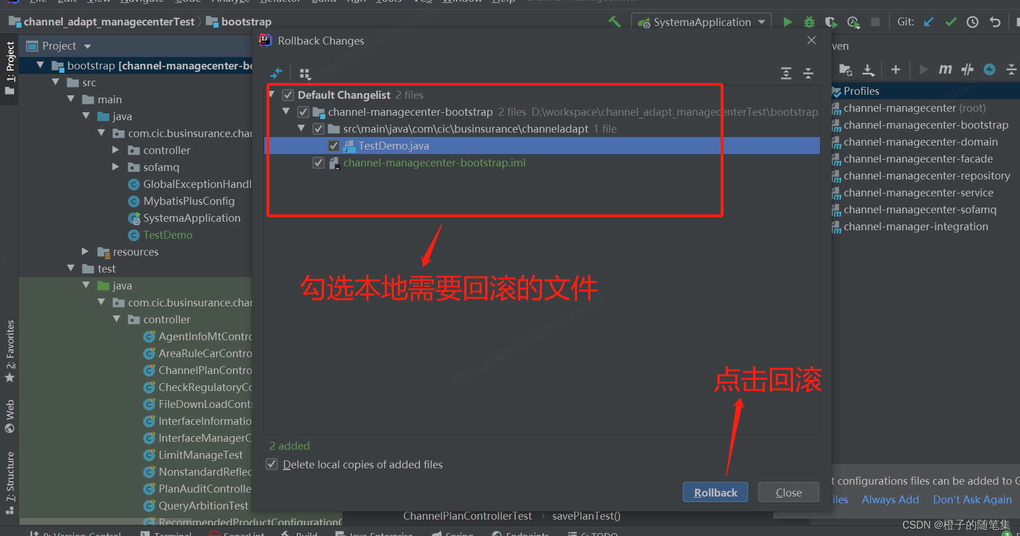Collapse test folder in Project tree

click(71, 268)
